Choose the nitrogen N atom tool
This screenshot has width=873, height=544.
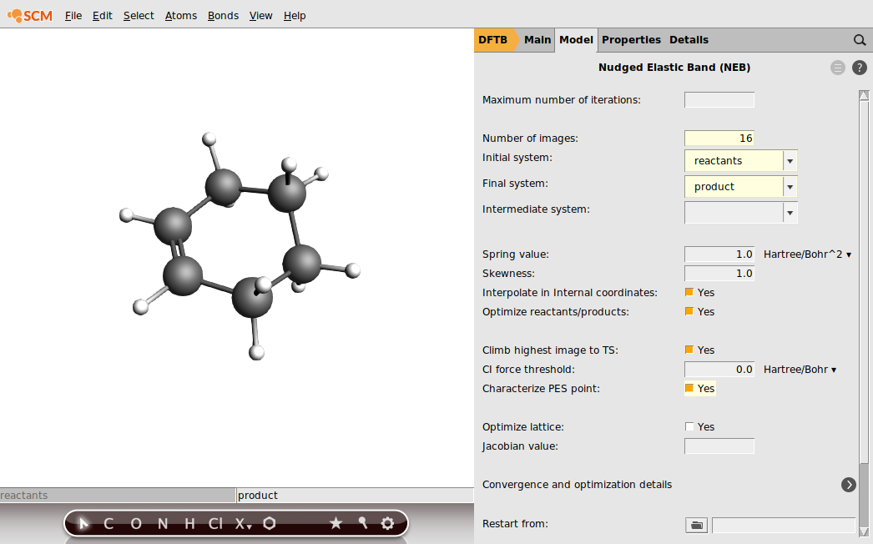pyautogui.click(x=163, y=523)
